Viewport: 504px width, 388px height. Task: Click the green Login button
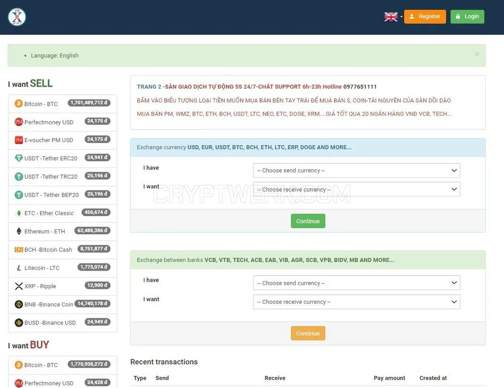coord(467,17)
